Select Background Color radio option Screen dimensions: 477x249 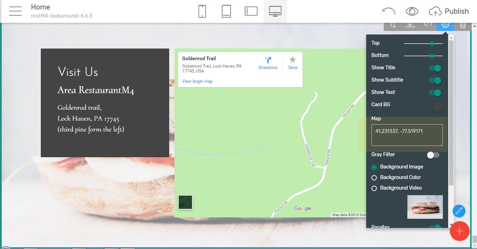point(374,178)
